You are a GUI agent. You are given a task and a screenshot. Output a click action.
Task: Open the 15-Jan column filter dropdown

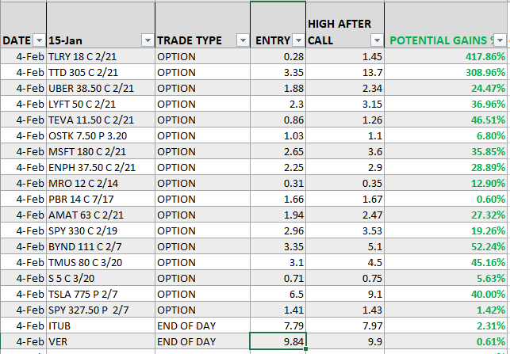point(148,40)
